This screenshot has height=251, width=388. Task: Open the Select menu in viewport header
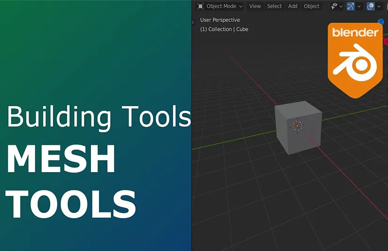click(x=274, y=6)
